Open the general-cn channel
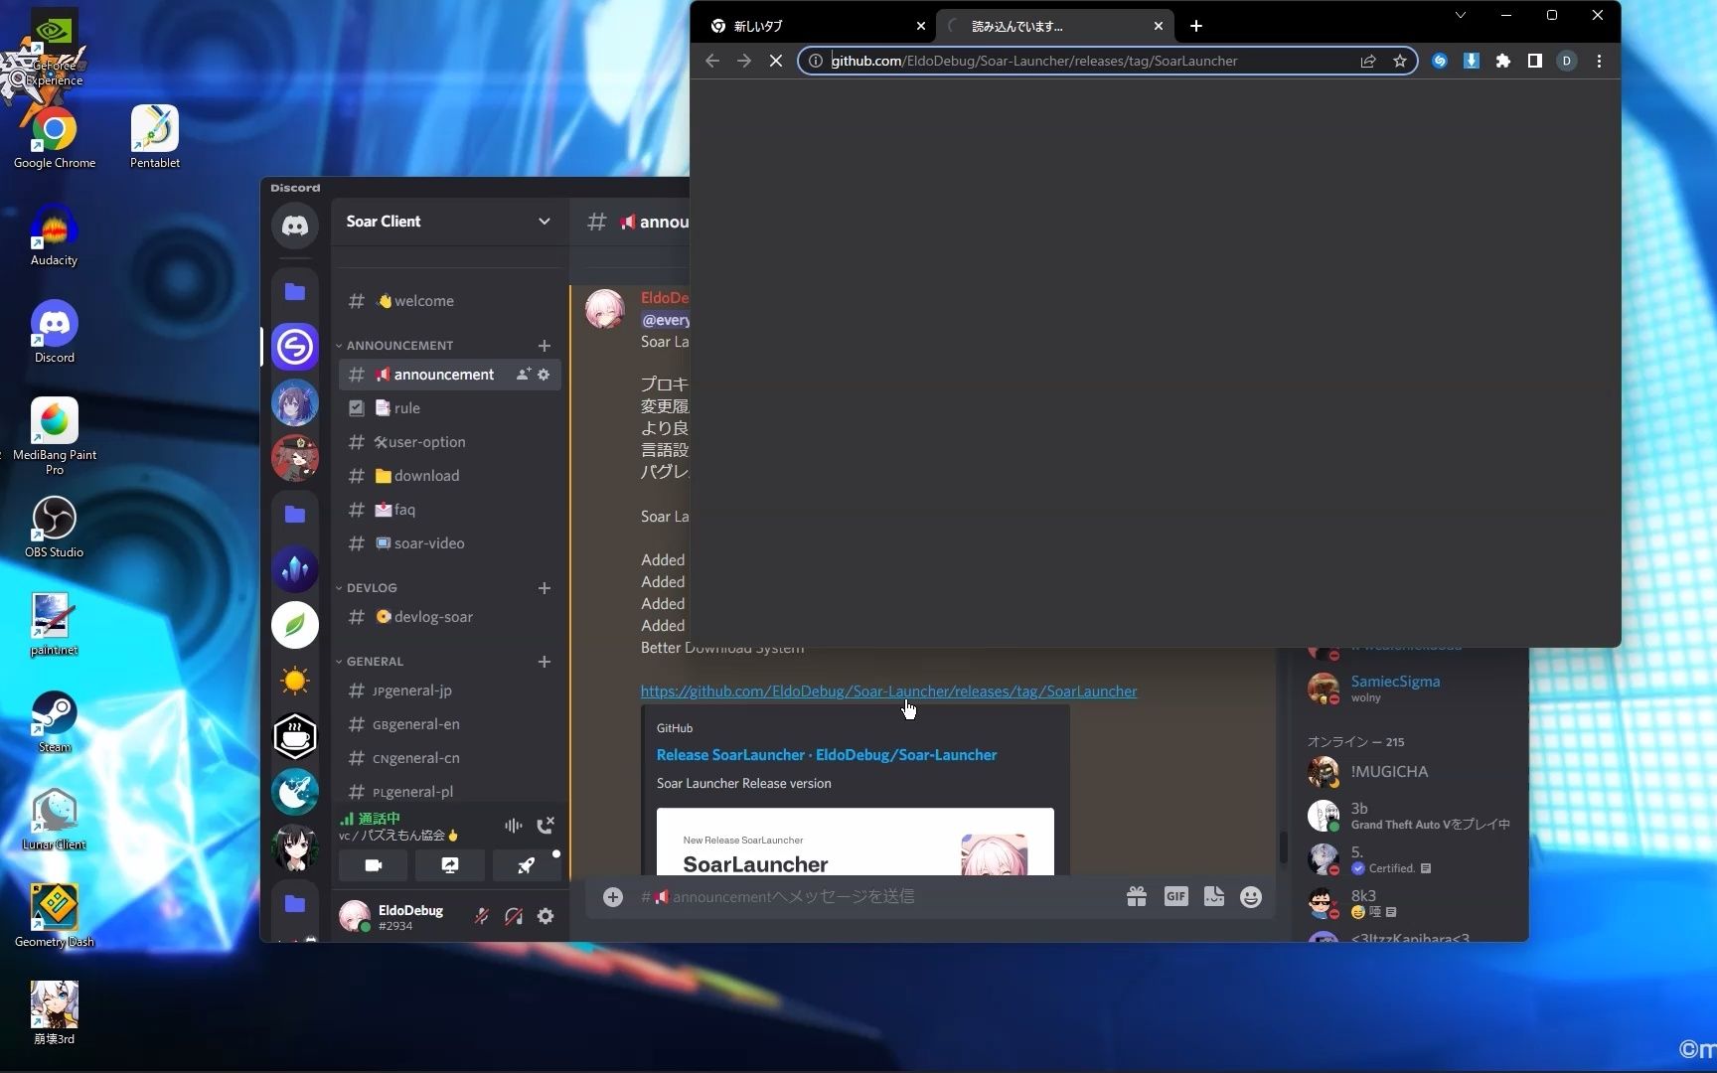 (x=449, y=758)
